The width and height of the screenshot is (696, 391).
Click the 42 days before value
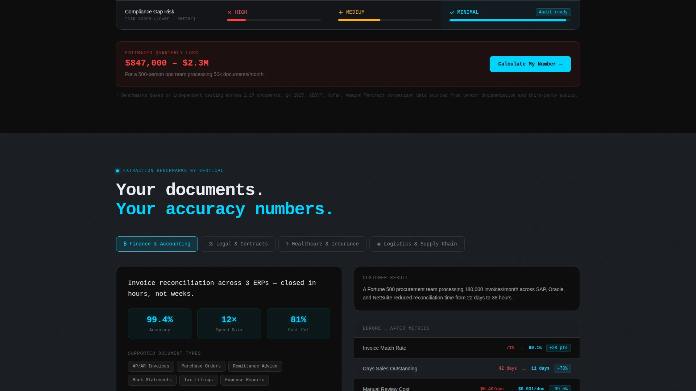[x=507, y=368]
